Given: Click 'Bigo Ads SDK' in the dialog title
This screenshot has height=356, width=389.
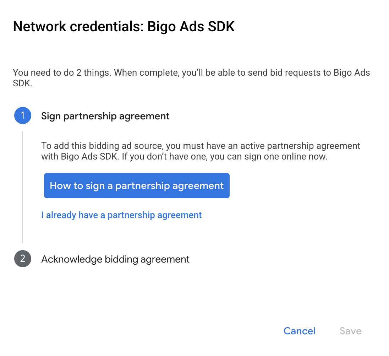Looking at the screenshot, I should coord(191,27).
